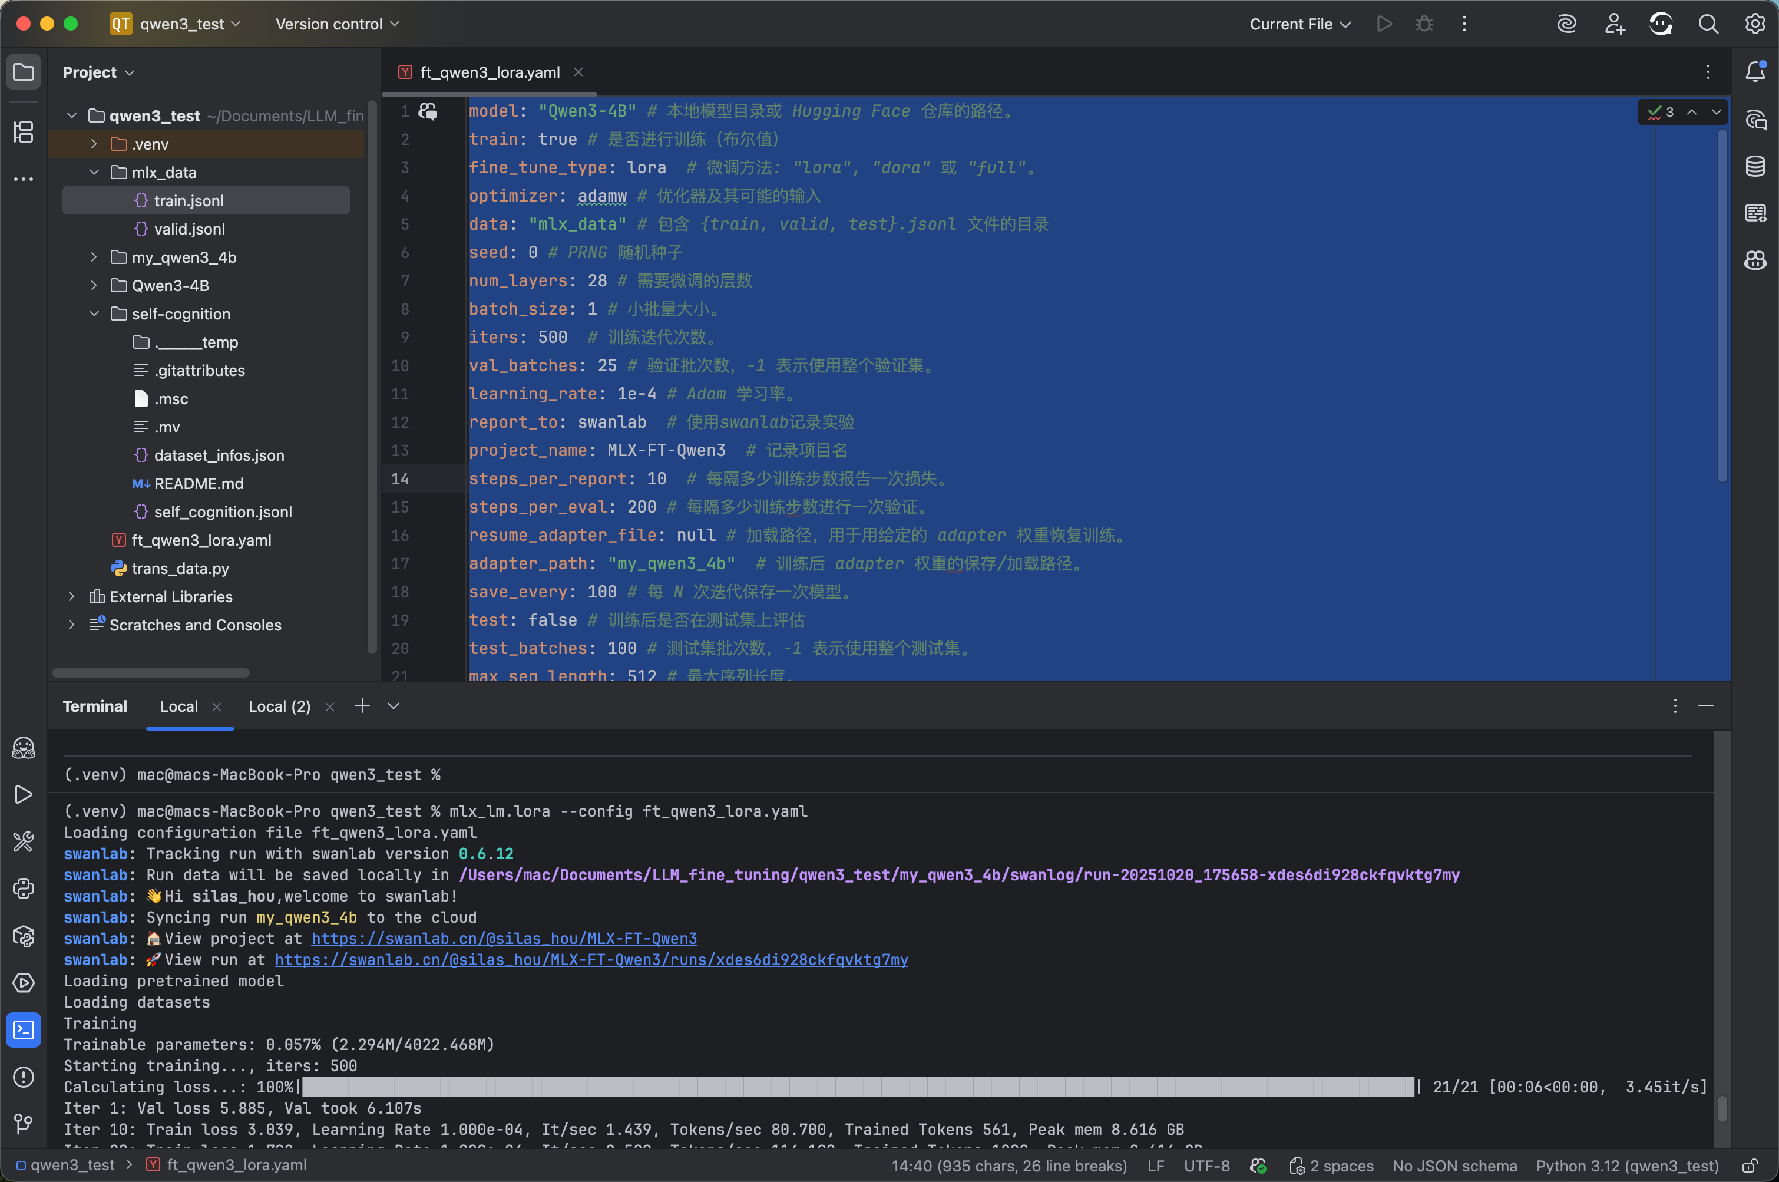
Task: Open the Database tool window
Action: (1755, 166)
